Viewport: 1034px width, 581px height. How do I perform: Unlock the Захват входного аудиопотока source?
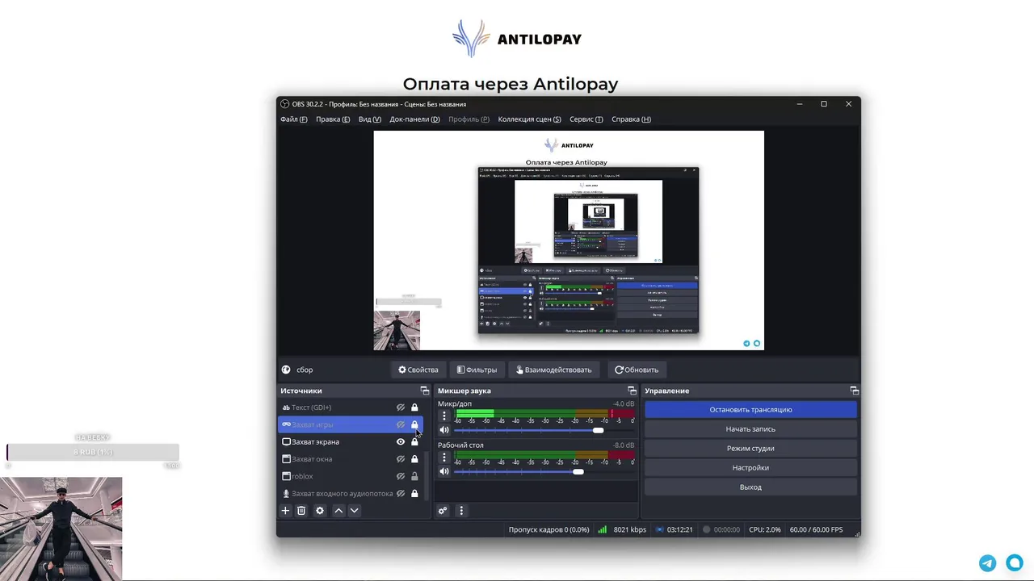[x=414, y=494]
